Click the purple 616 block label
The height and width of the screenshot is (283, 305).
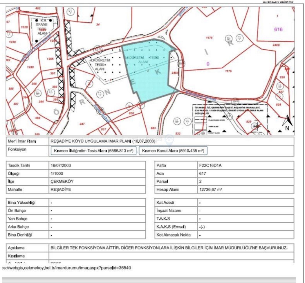click(278, 29)
